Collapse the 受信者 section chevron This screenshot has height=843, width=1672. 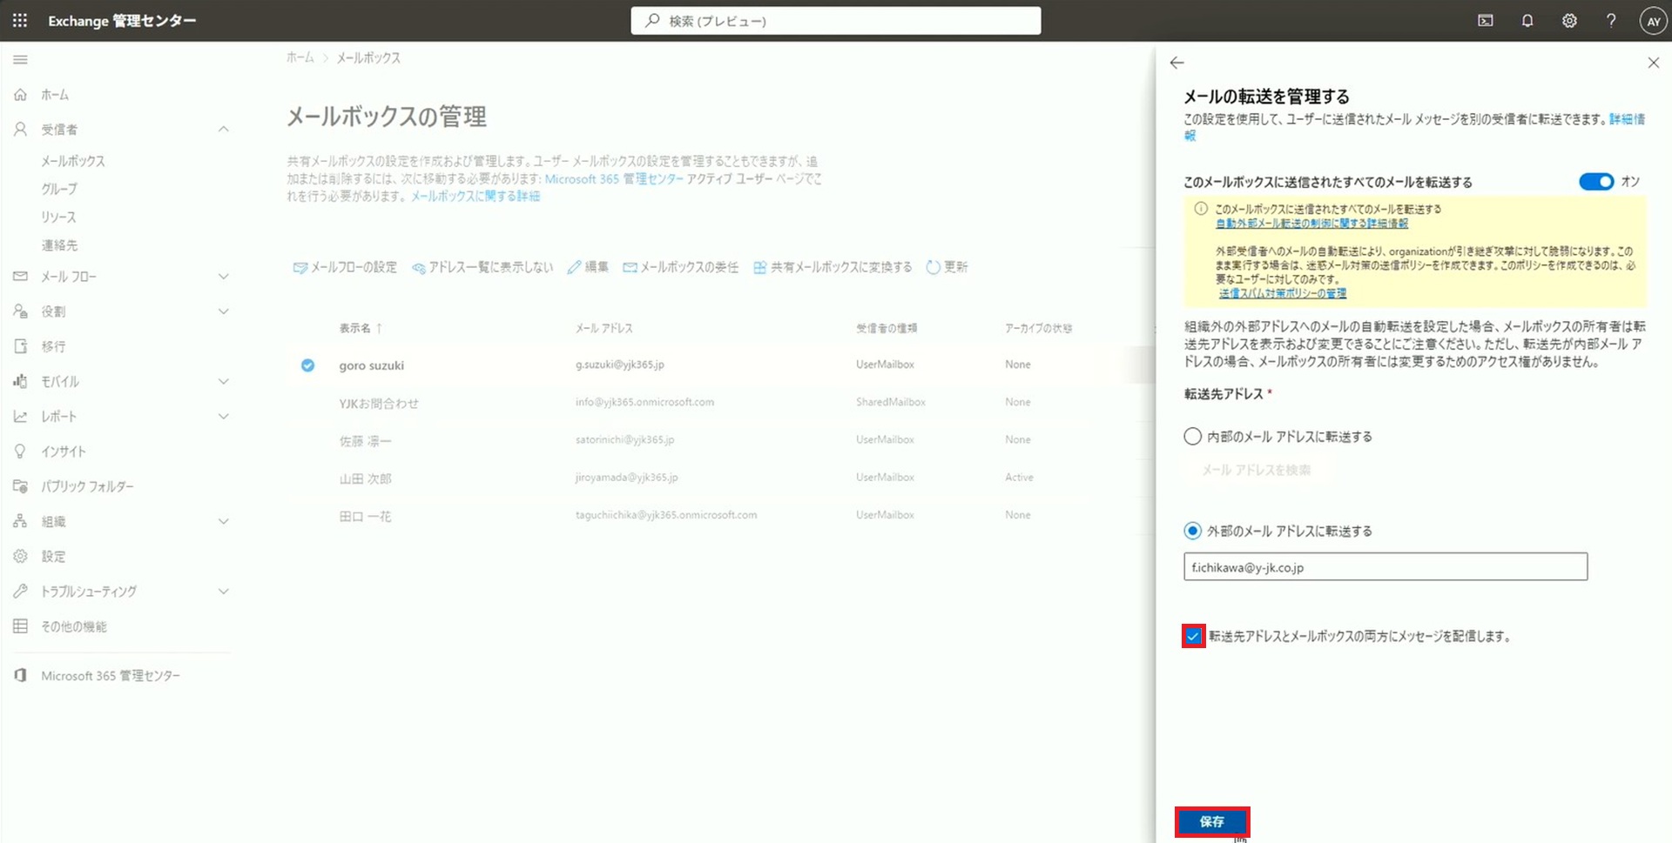click(223, 130)
